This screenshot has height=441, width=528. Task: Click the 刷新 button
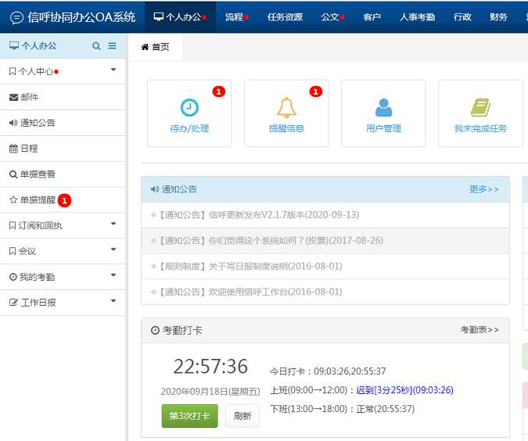pos(242,416)
